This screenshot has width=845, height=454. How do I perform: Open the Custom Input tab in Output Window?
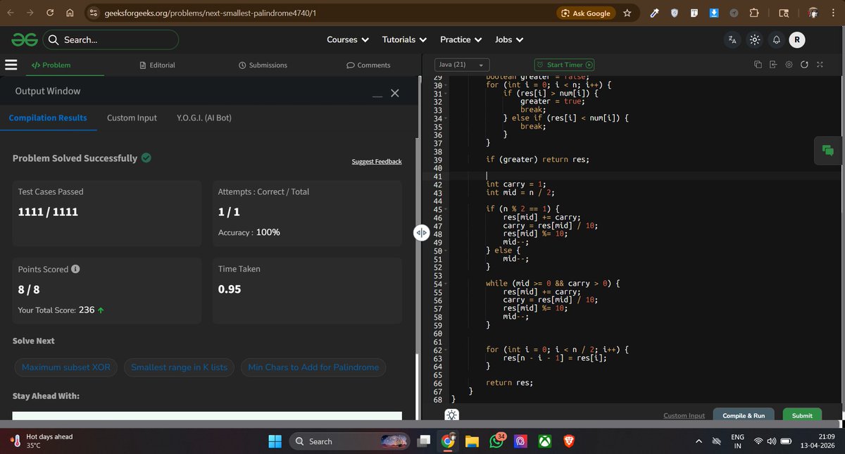[132, 118]
